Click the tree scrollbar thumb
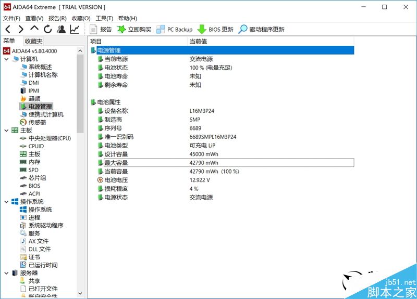Image resolution: width=417 pixels, height=299 pixels. (80, 94)
